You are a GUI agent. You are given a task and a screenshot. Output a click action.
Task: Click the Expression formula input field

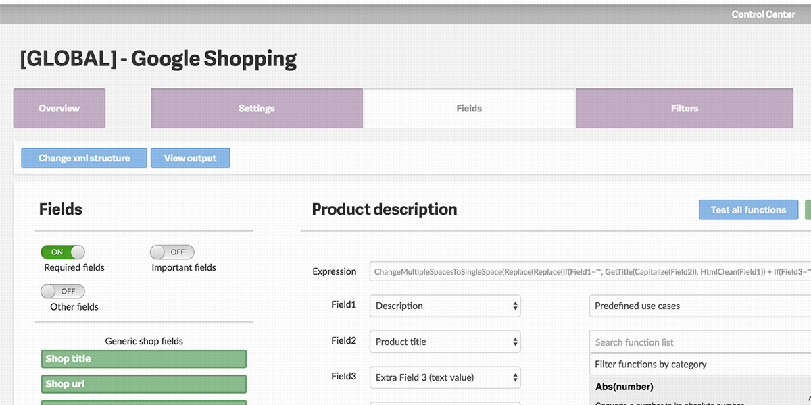(x=590, y=271)
